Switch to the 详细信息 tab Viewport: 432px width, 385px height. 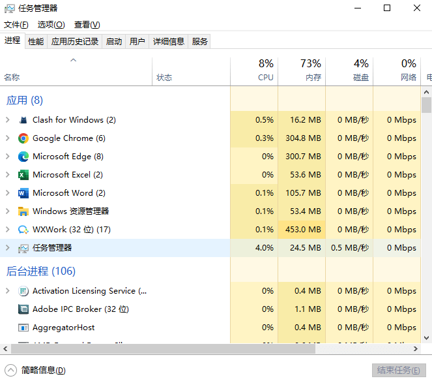click(168, 42)
